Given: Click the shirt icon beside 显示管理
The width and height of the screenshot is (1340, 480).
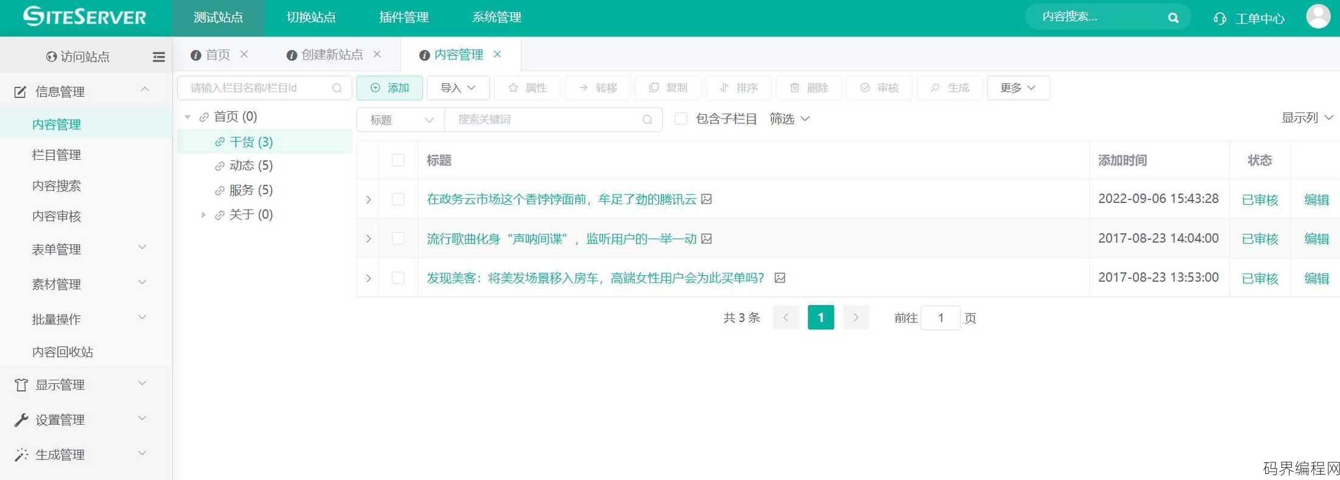Looking at the screenshot, I should pos(21,385).
